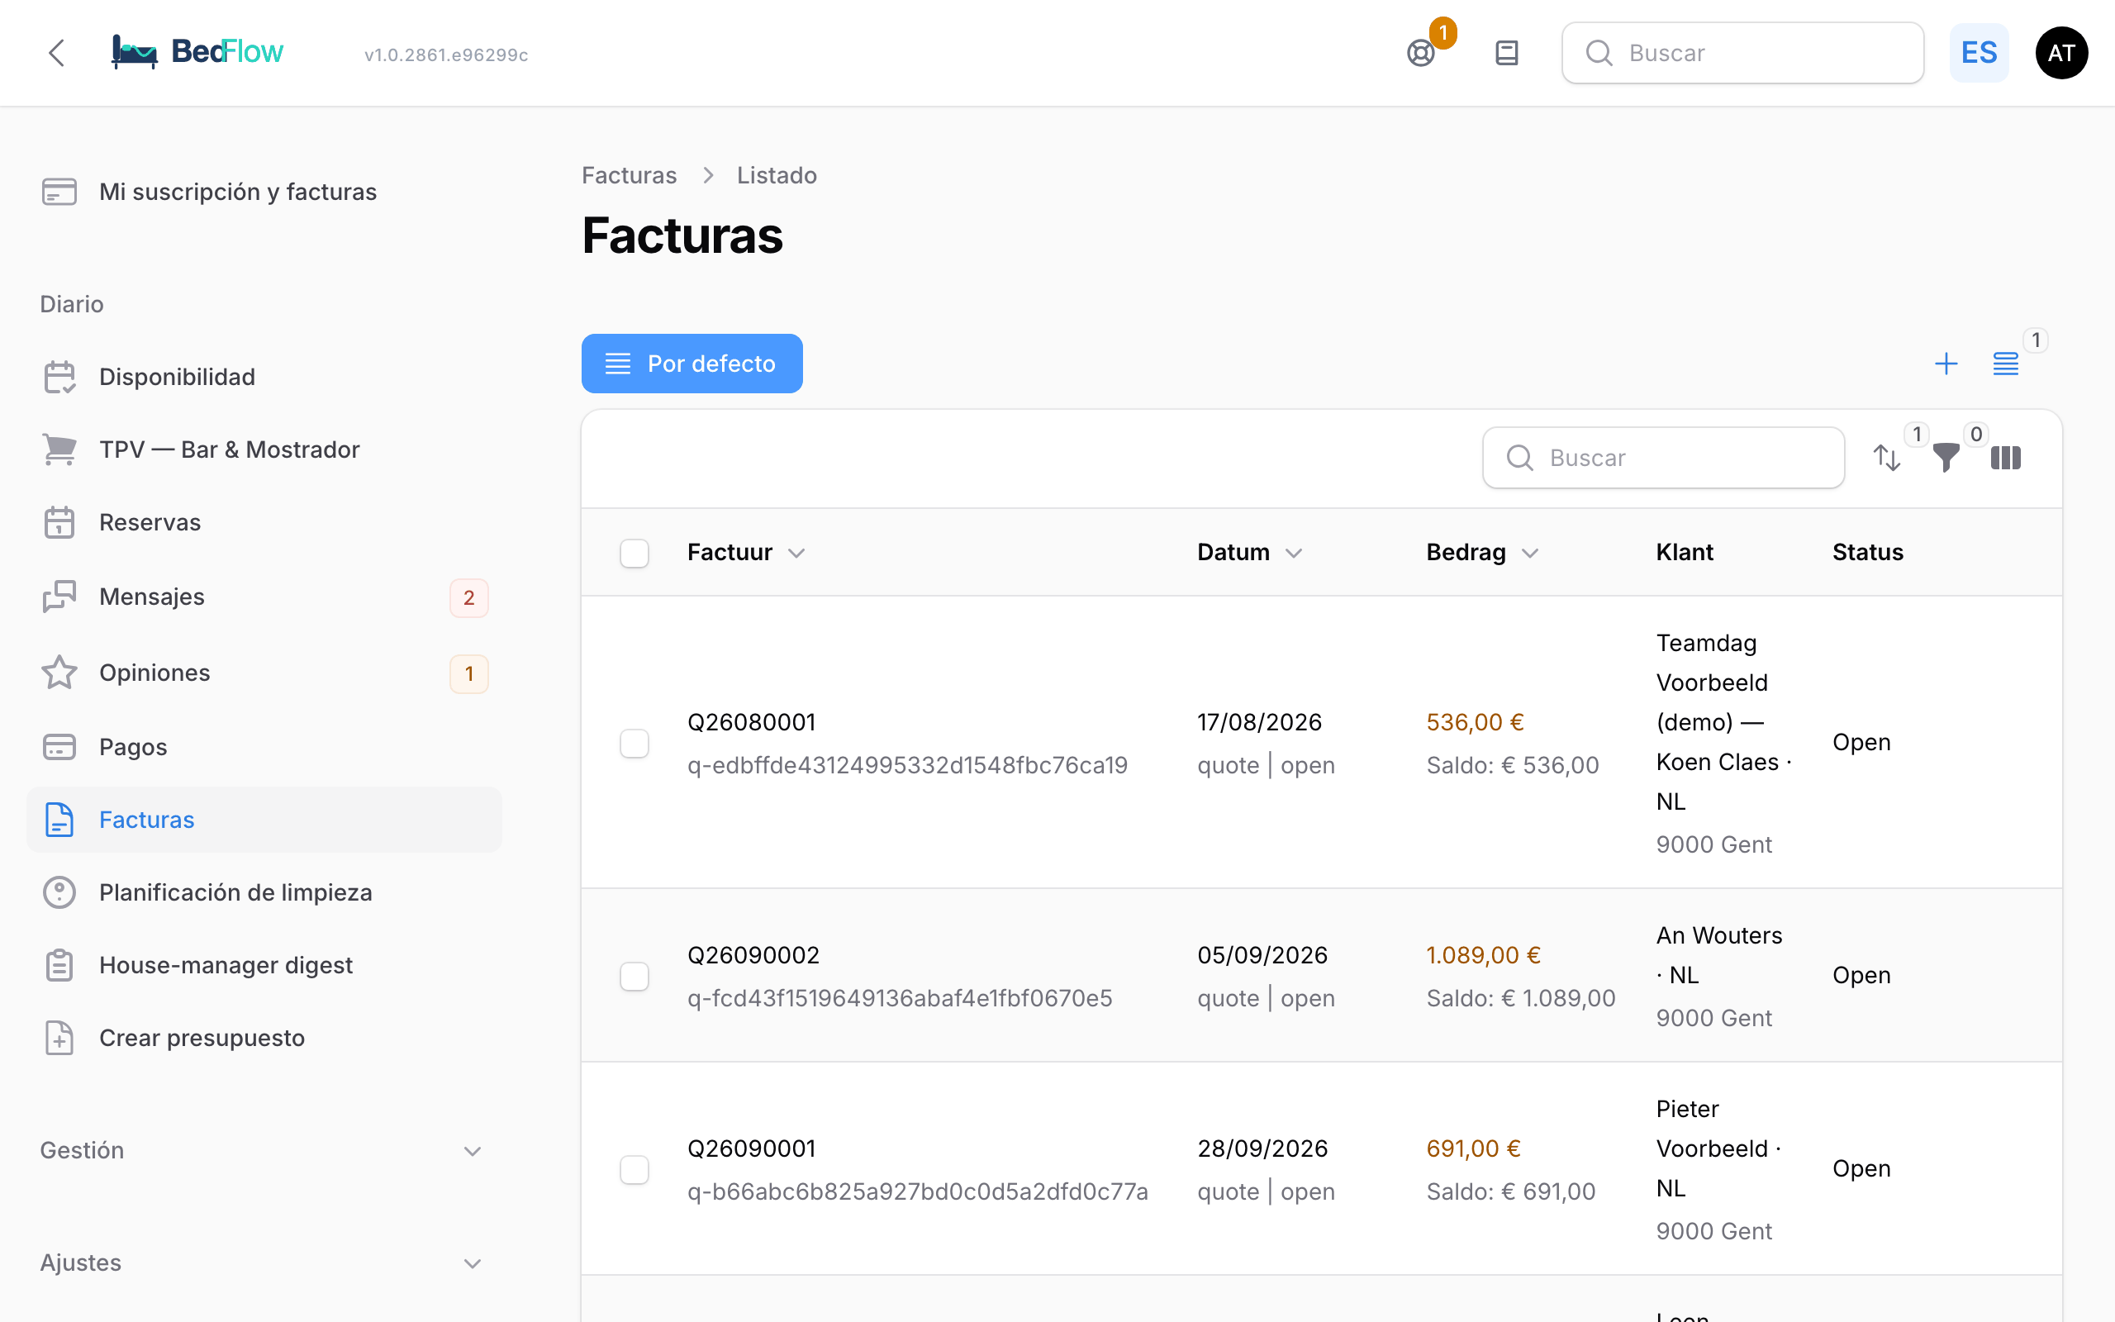Open the documentation book icon
2115x1322 pixels.
click(x=1507, y=54)
